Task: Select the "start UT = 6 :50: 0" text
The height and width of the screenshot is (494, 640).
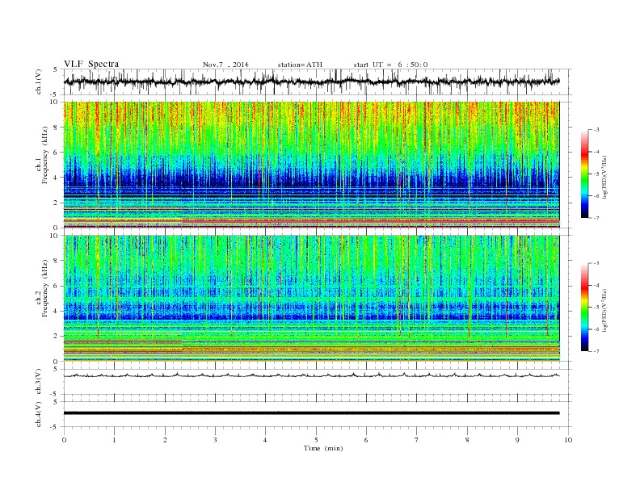Action: (390, 65)
